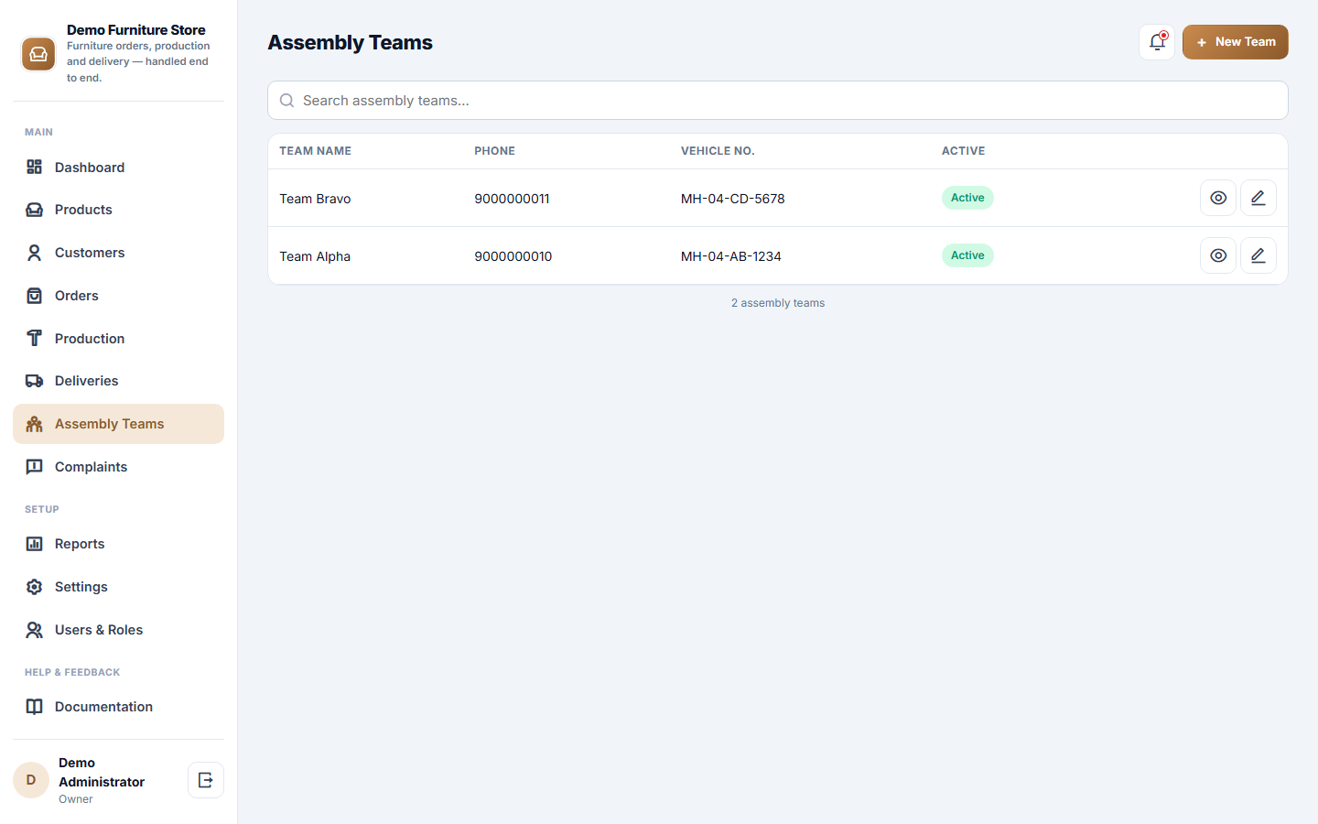1318x824 pixels.
Task: Click the Demo Administrator name
Action: click(x=102, y=772)
